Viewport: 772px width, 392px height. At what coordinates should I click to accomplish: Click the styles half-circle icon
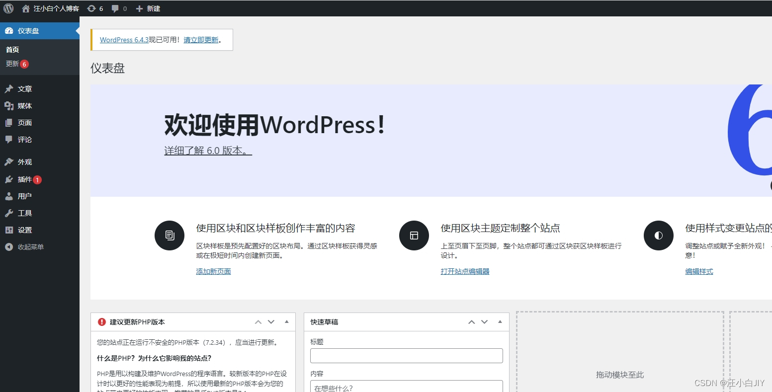click(x=659, y=235)
